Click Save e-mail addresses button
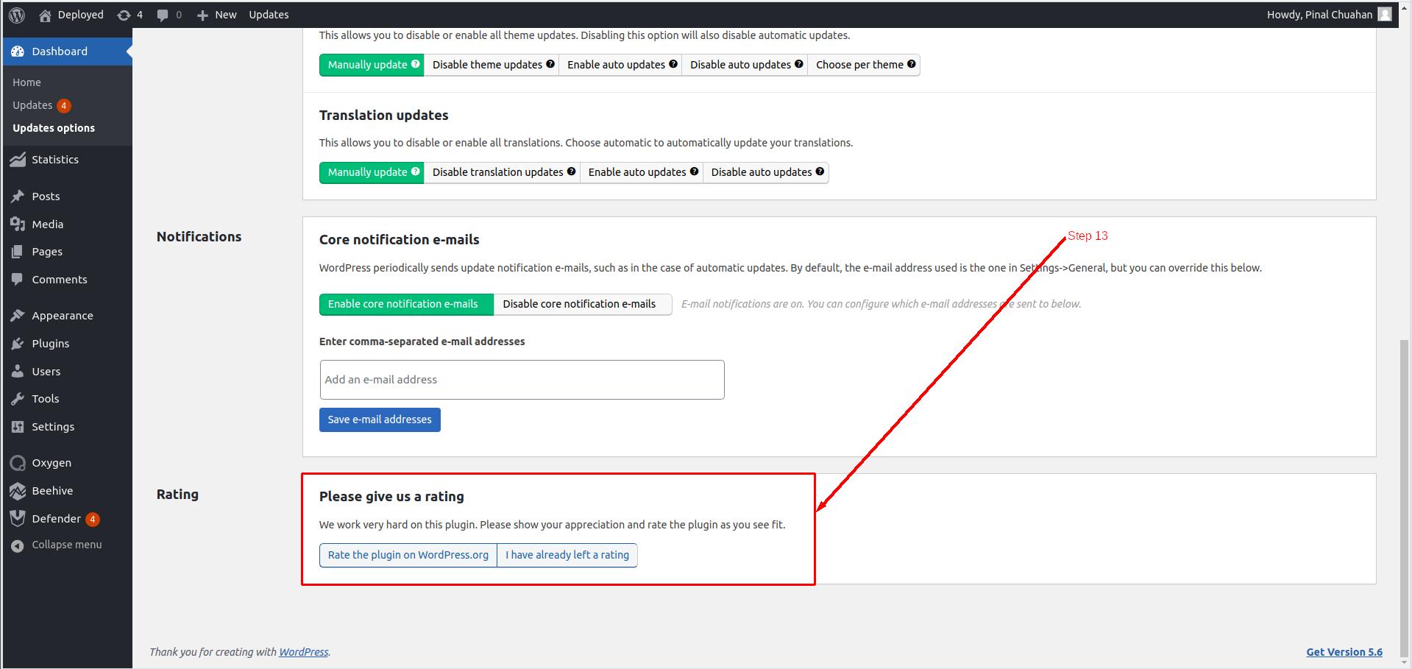 tap(380, 420)
